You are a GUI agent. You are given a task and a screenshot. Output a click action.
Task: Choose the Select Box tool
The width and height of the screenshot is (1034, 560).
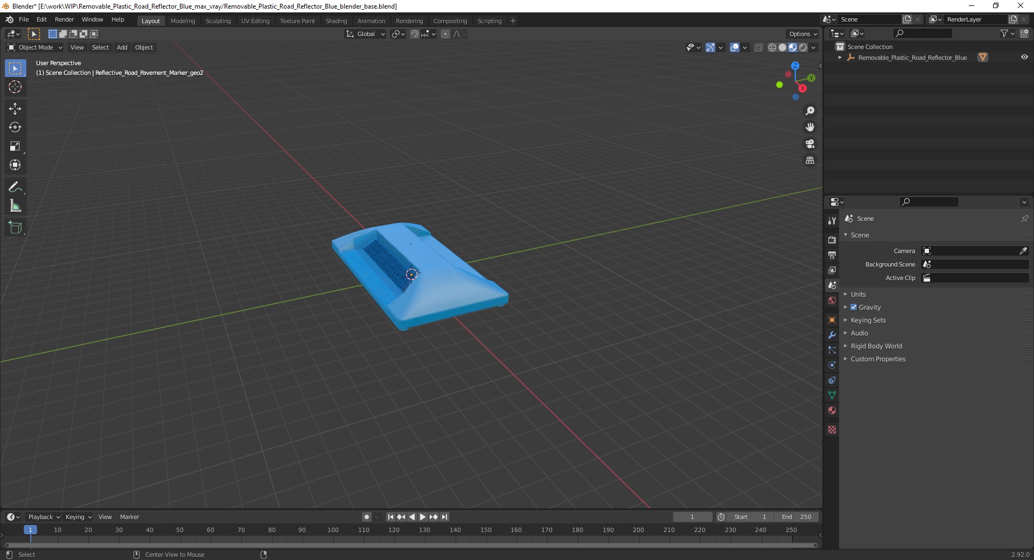[x=15, y=68]
